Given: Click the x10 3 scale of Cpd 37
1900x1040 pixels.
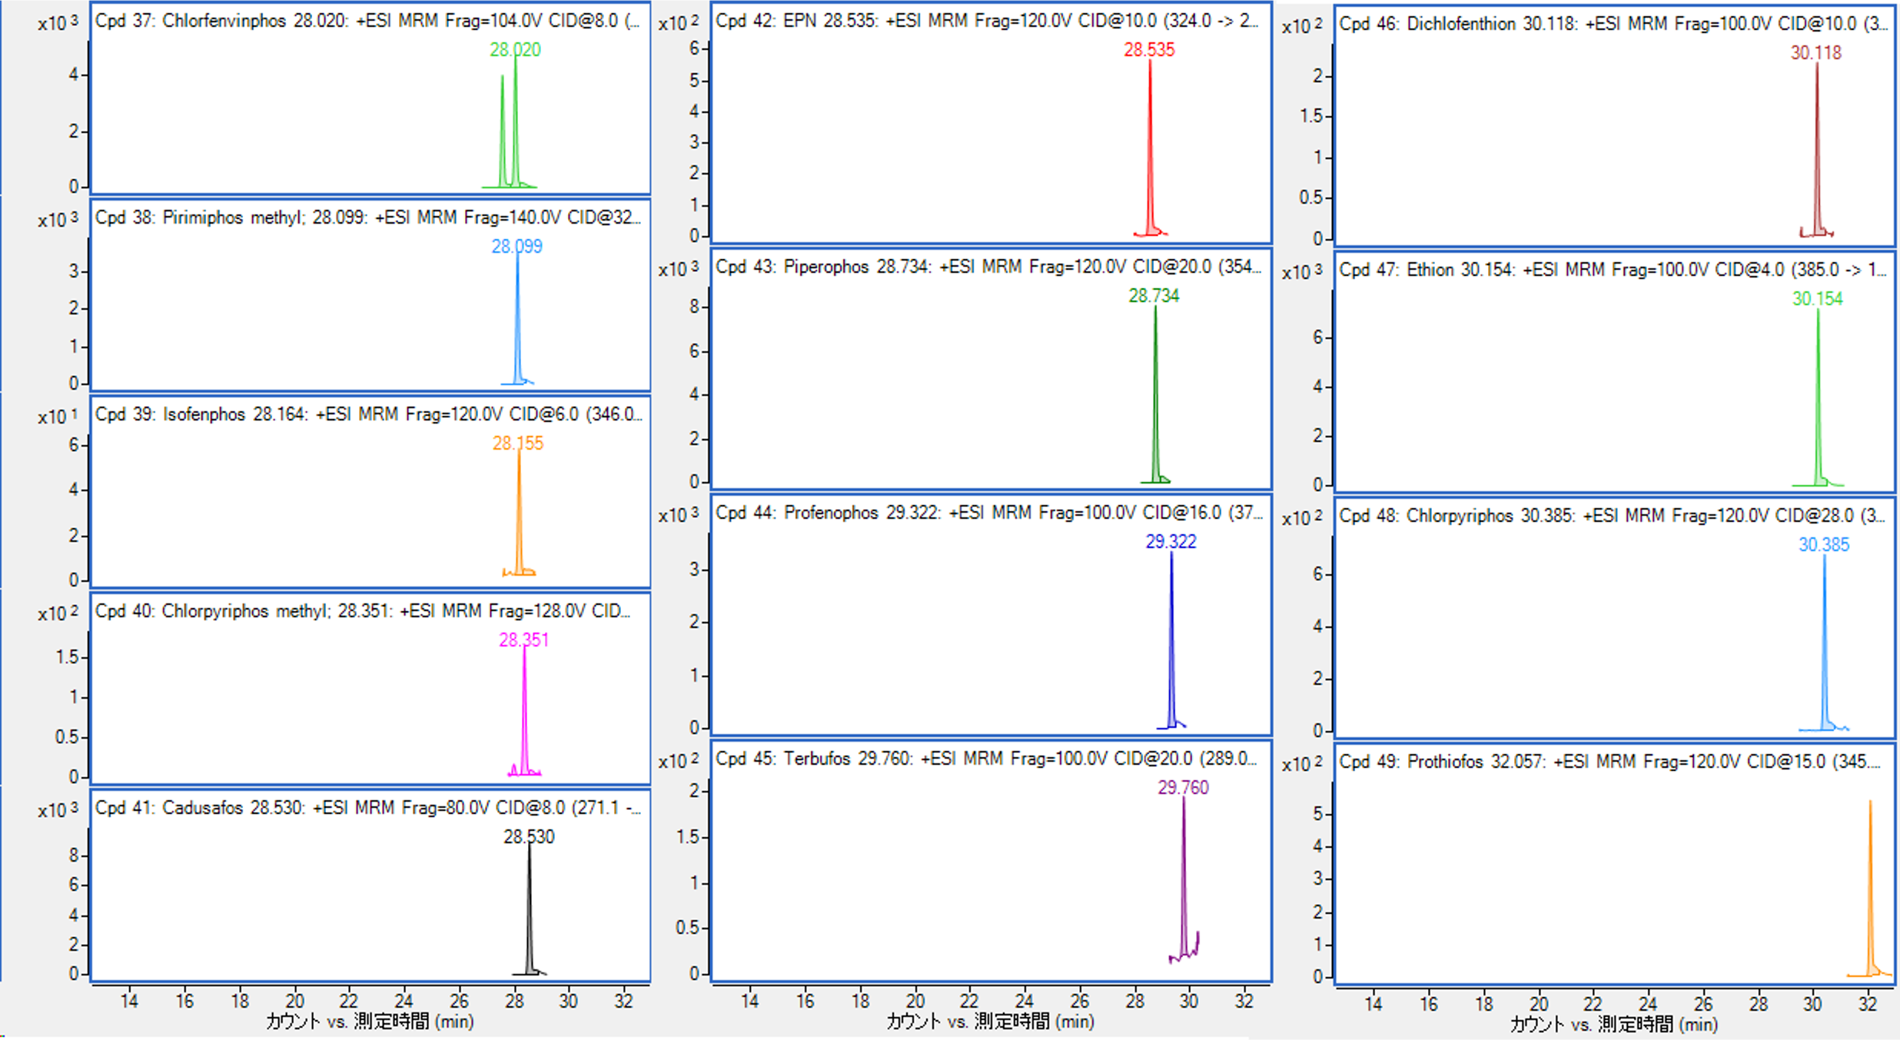Looking at the screenshot, I should click(x=58, y=22).
